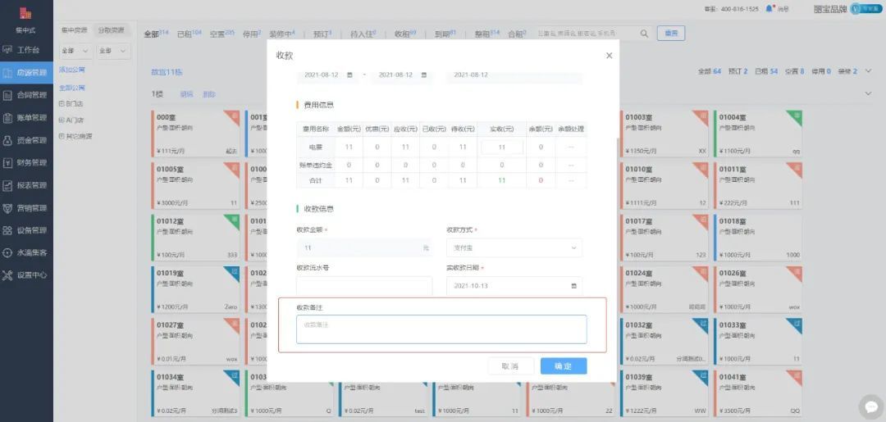Switch to the 分散房源 tab
Screen dimensions: 886x422
pos(112,30)
